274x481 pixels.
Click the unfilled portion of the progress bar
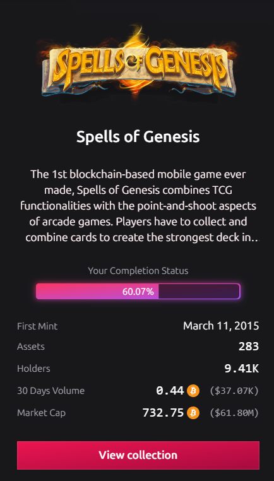[199, 292]
